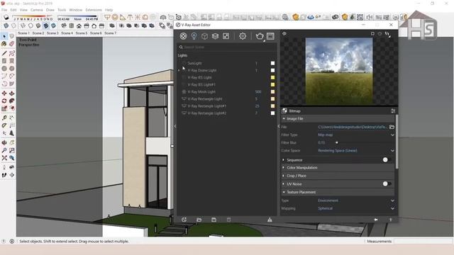This screenshot has height=255, width=454.
Task: Start render with the teapot icon
Action: coord(260,36)
